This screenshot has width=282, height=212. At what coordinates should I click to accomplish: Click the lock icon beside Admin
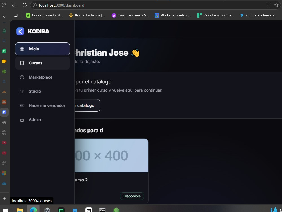(x=22, y=120)
